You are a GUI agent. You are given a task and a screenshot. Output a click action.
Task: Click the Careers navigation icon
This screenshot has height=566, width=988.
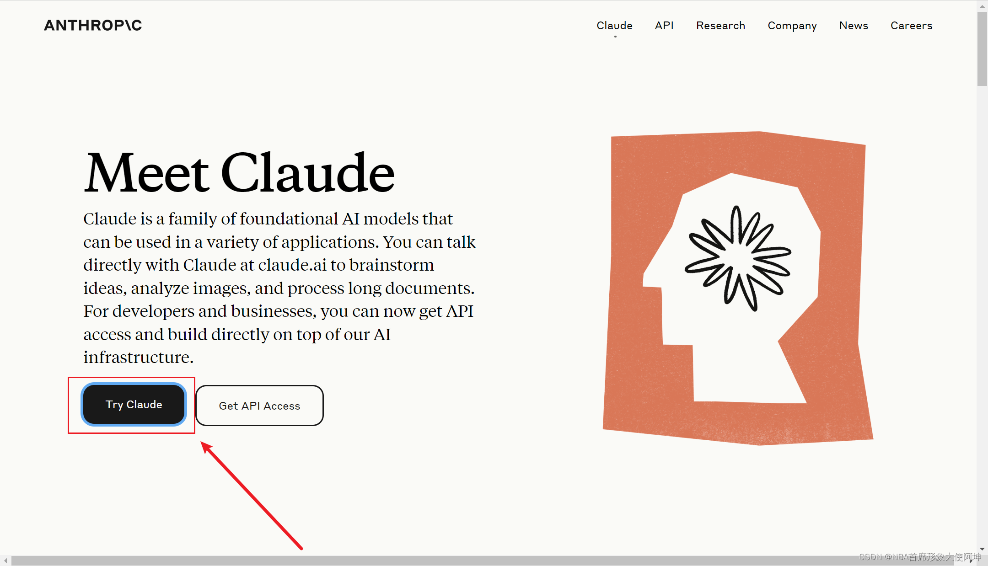click(x=911, y=25)
